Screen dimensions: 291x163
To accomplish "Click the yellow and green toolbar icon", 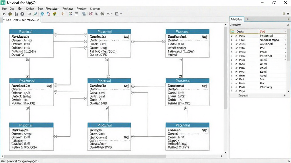I will 55,14.
